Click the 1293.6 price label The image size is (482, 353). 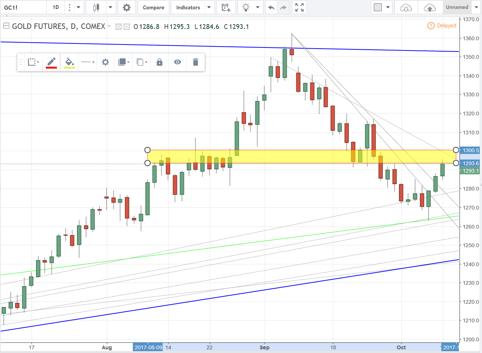click(x=470, y=163)
